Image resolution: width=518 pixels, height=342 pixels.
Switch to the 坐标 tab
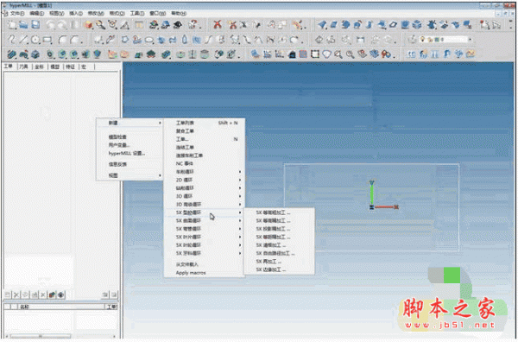(39, 66)
